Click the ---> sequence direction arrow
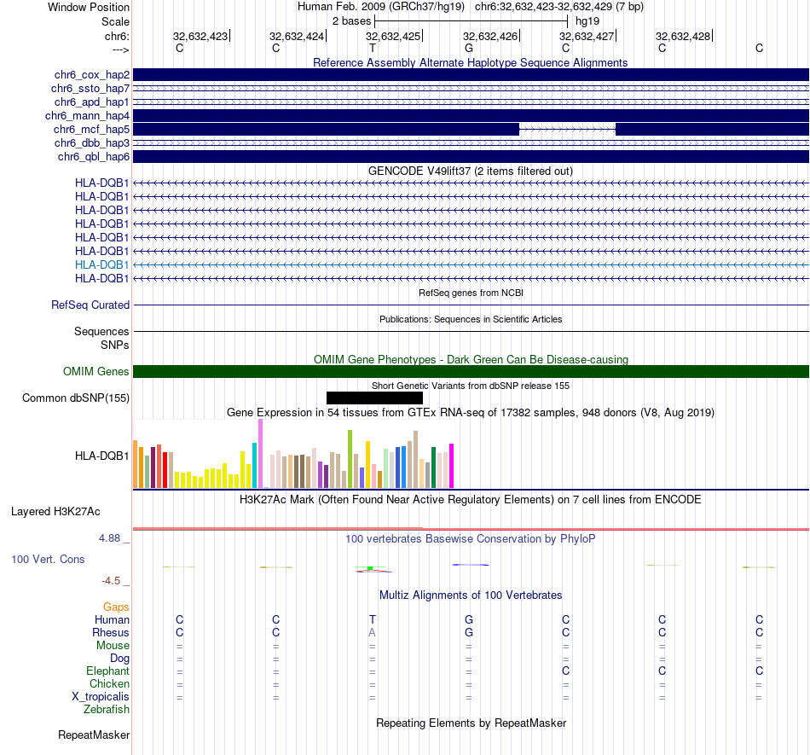The height and width of the screenshot is (755, 810). 120,49
